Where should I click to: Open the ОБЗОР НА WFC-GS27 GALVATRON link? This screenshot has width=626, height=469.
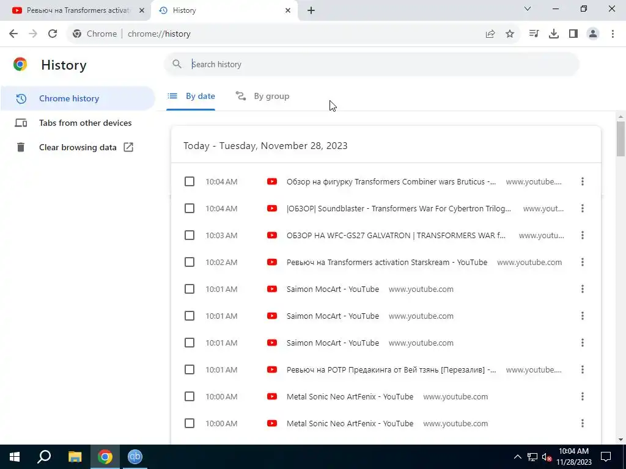pos(396,235)
